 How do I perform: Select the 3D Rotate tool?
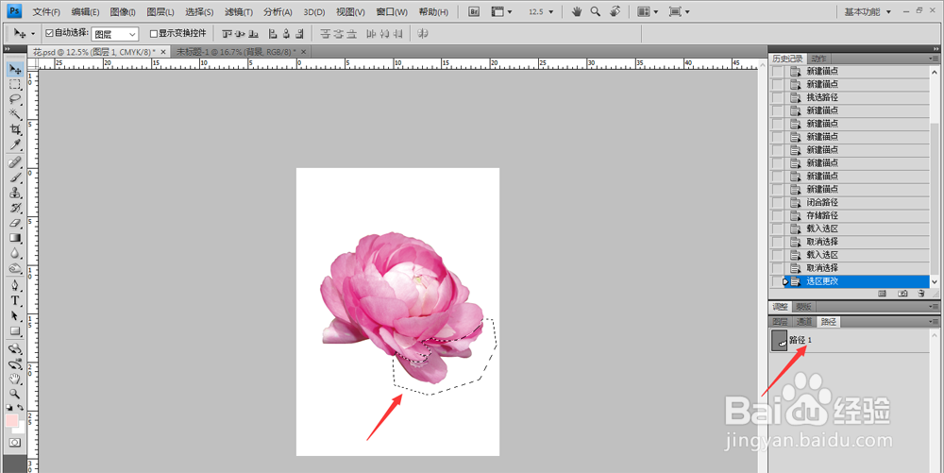click(x=15, y=349)
